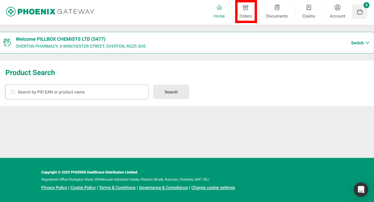Go to the Orders menu label
Viewport: 374px width, 202px height.
[x=245, y=16]
